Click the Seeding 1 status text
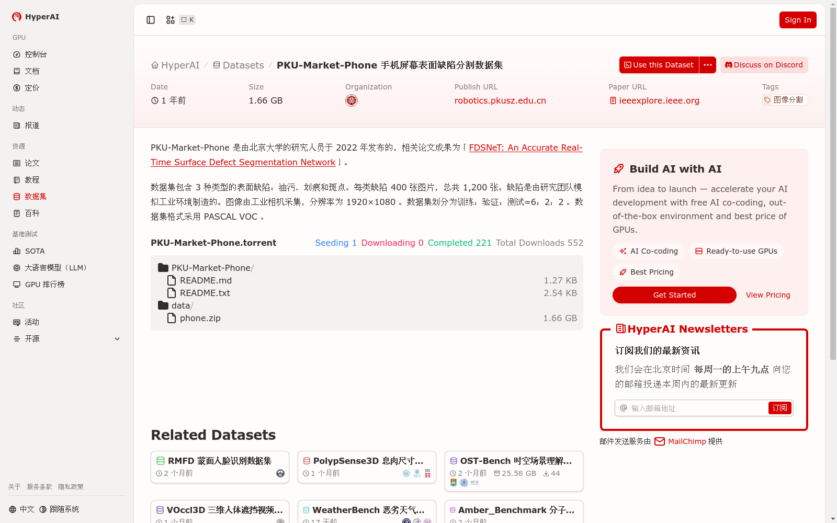837x523 pixels. pyautogui.click(x=336, y=243)
